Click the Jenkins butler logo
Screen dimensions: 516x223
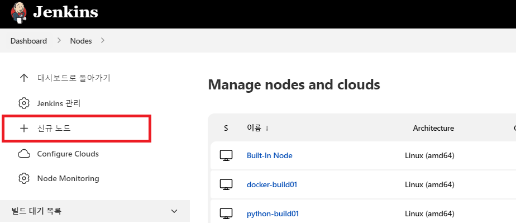pyautogui.click(x=19, y=12)
